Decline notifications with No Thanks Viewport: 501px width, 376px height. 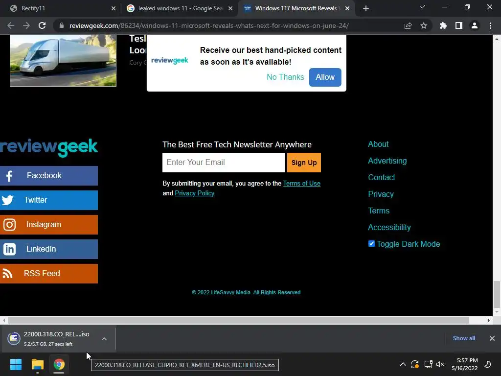pyautogui.click(x=285, y=77)
